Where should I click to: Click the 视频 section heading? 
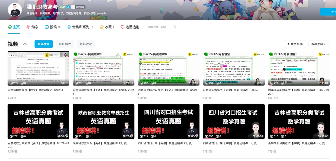[x=13, y=44]
